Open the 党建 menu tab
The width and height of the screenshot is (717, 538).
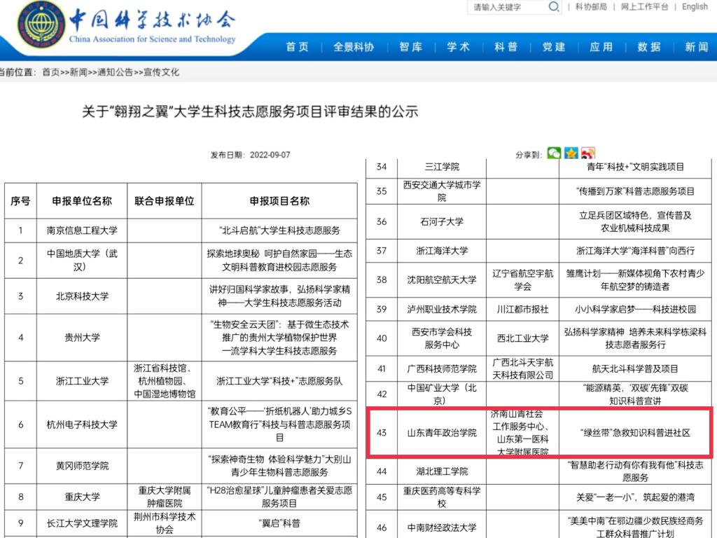pyautogui.click(x=554, y=47)
